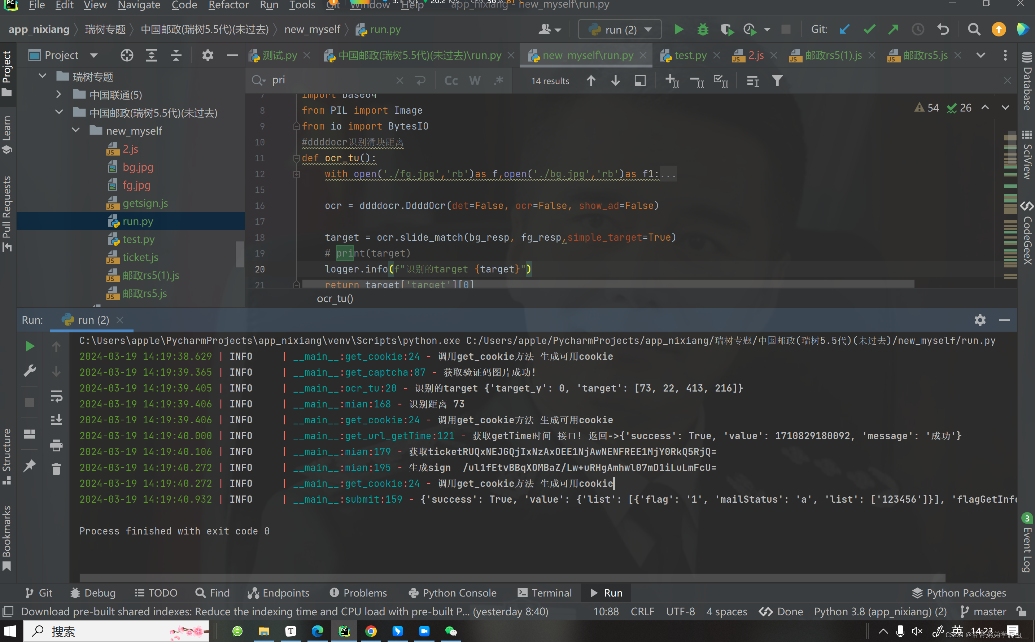Toggle Match Case (Cc) in search

[451, 81]
